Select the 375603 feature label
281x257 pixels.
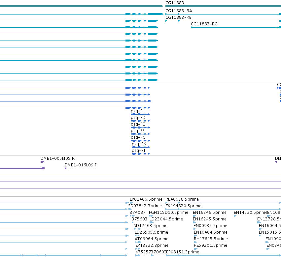[139, 219]
